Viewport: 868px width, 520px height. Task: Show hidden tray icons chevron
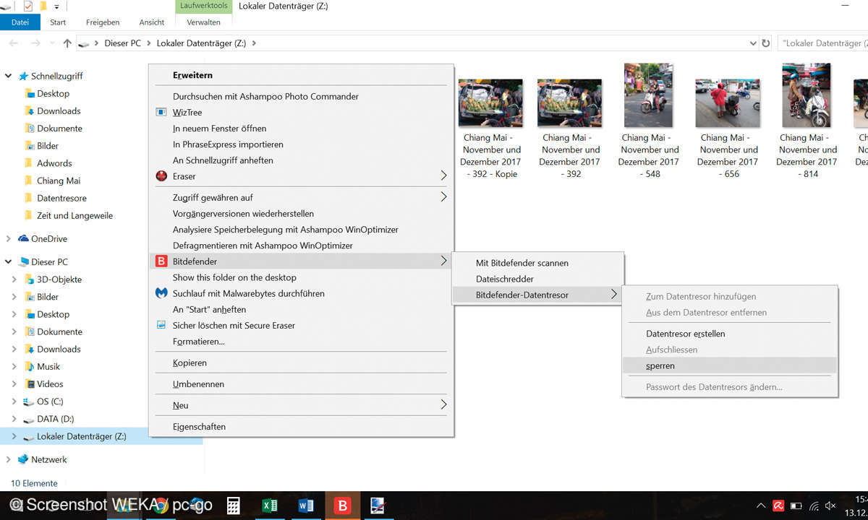pyautogui.click(x=761, y=506)
